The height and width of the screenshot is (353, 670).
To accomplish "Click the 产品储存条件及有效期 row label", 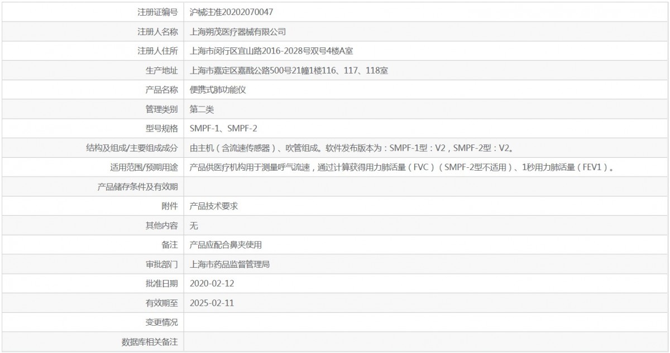I will pyautogui.click(x=137, y=187).
